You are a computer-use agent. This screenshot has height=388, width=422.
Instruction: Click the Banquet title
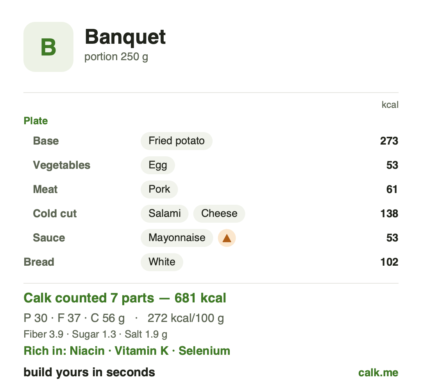[125, 37]
